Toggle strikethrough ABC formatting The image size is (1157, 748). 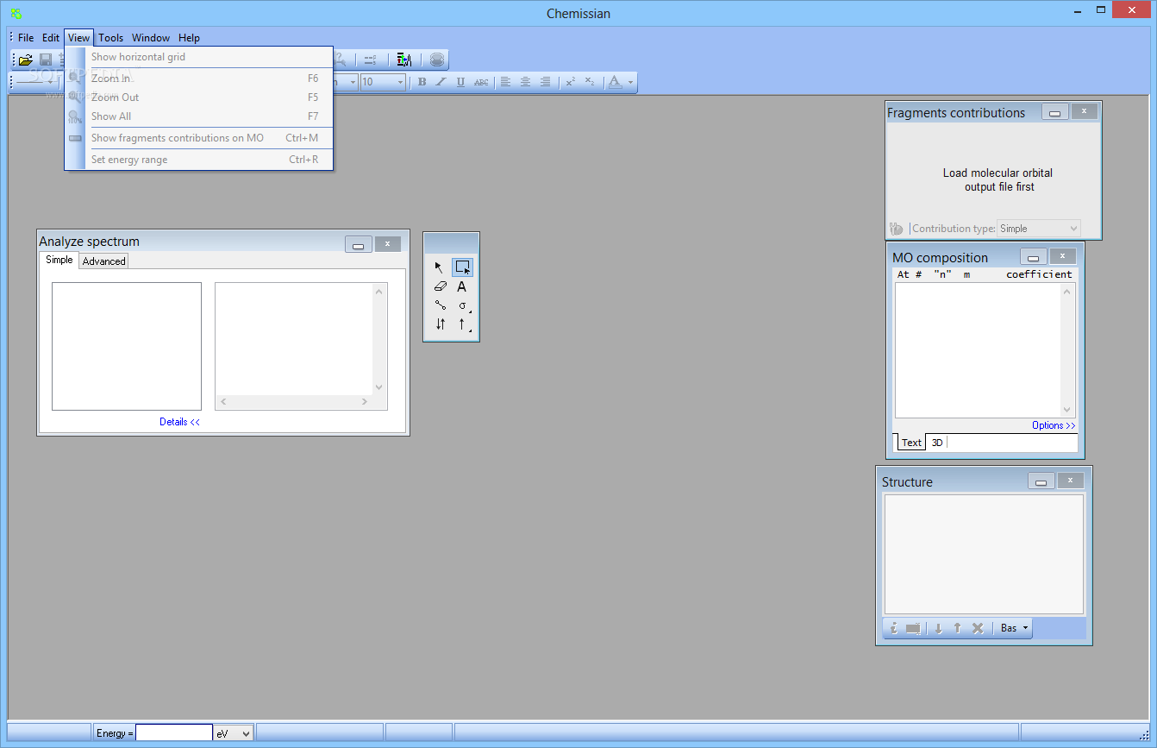coord(481,82)
